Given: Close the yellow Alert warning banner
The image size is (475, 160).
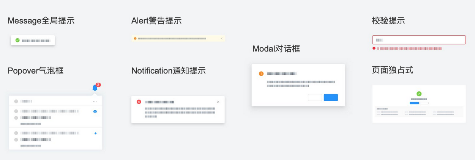Looking at the screenshot, I should [x=222, y=38].
